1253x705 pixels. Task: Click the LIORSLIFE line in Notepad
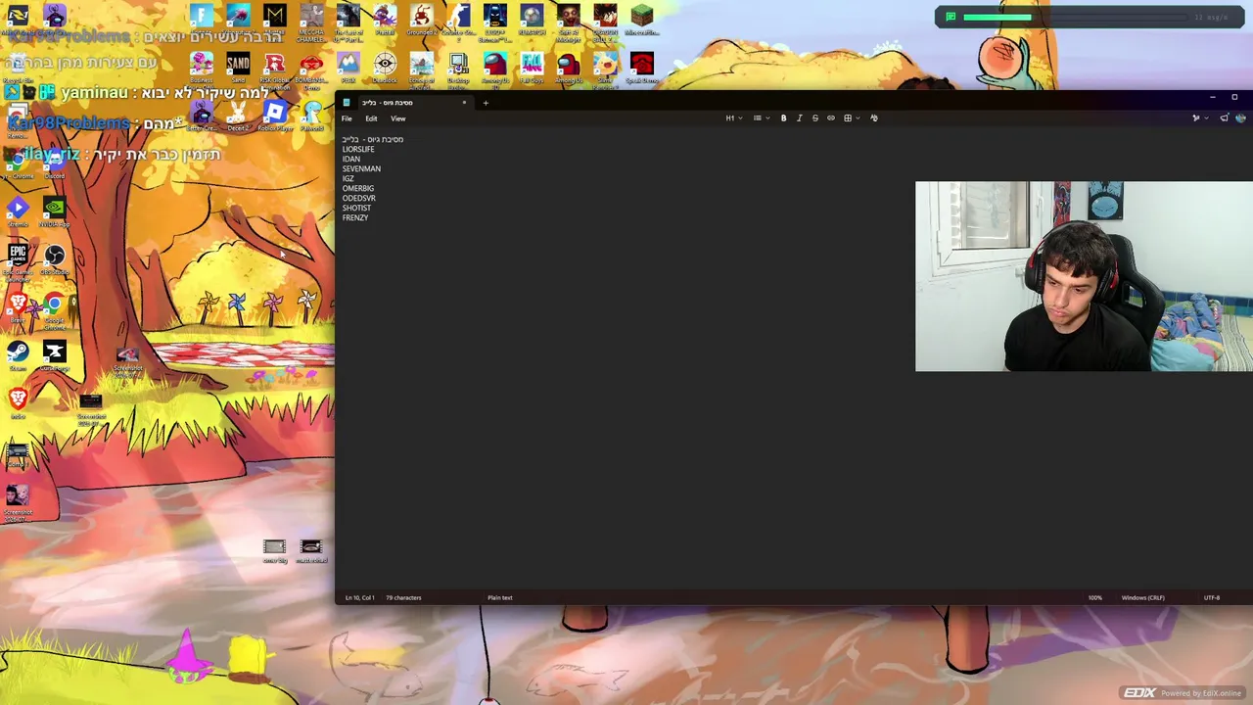(x=358, y=149)
